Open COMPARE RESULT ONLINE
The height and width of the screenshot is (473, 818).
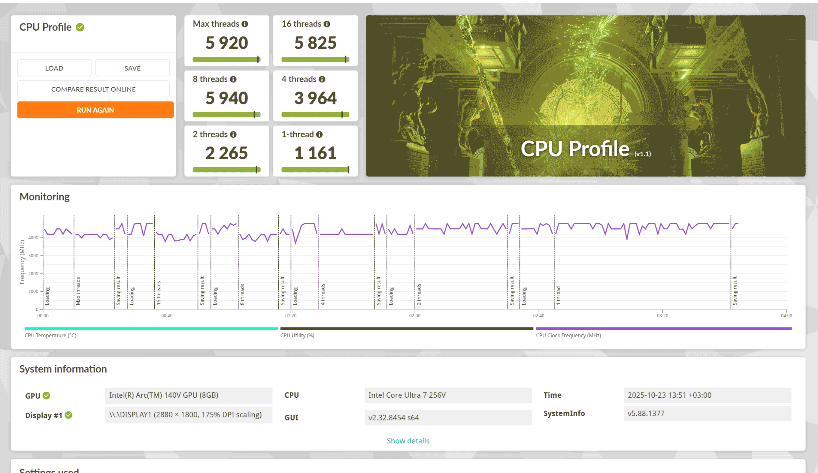pos(93,89)
